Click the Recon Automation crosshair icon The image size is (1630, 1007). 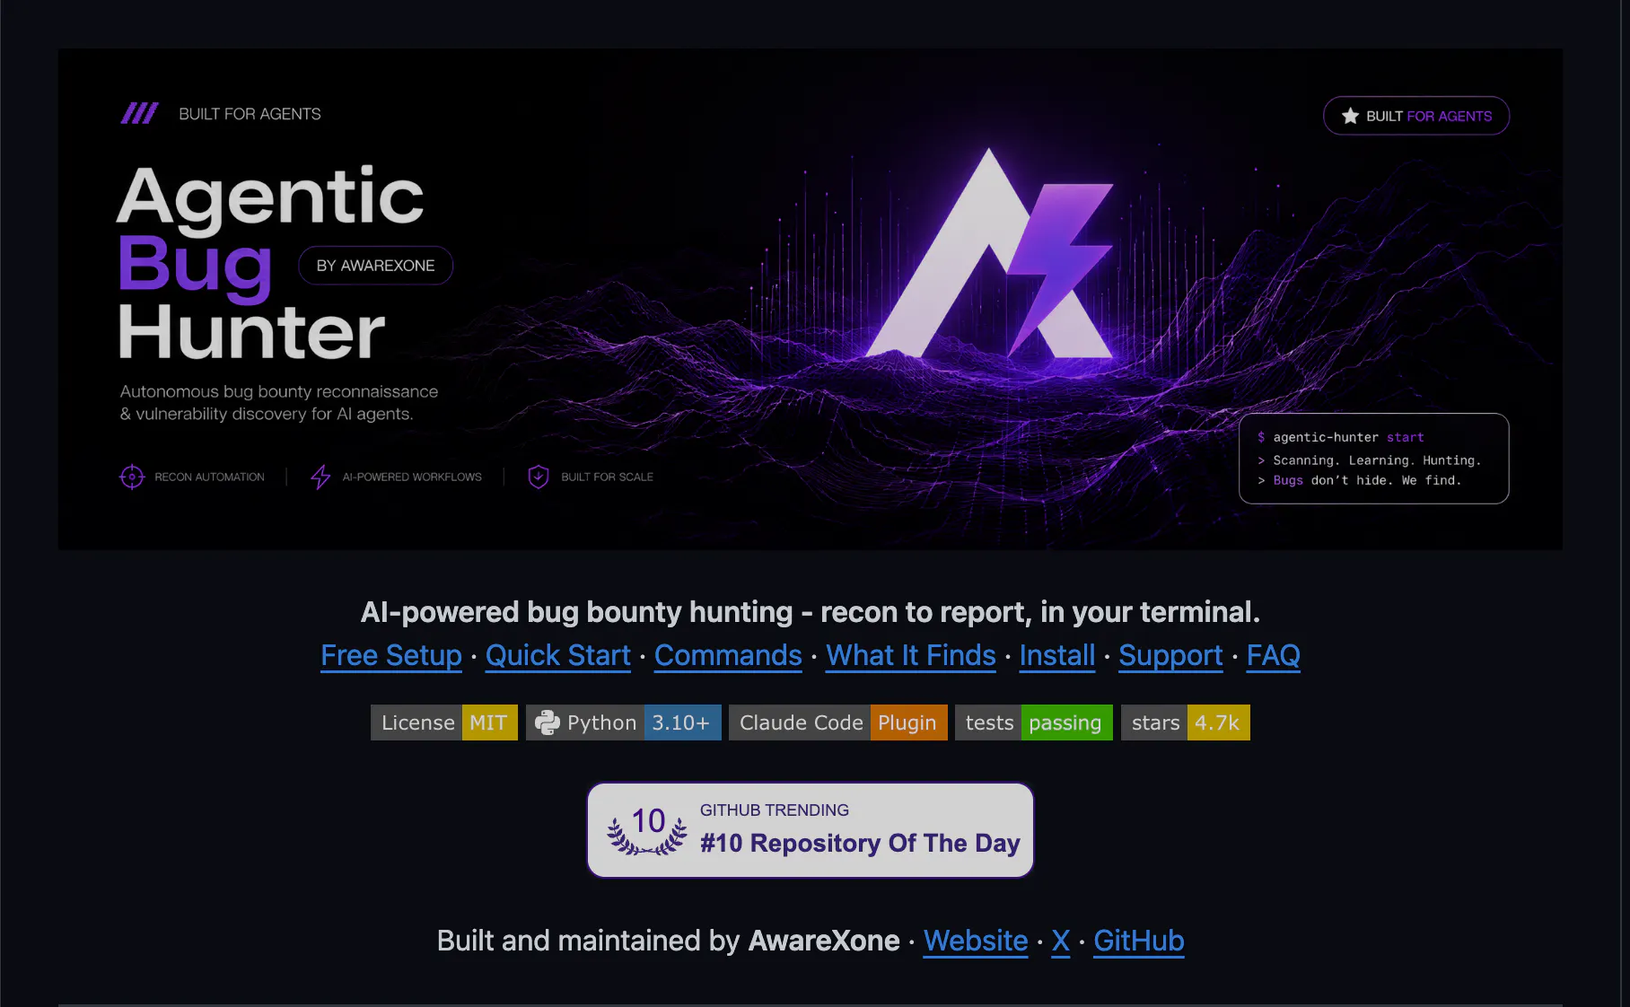(132, 477)
